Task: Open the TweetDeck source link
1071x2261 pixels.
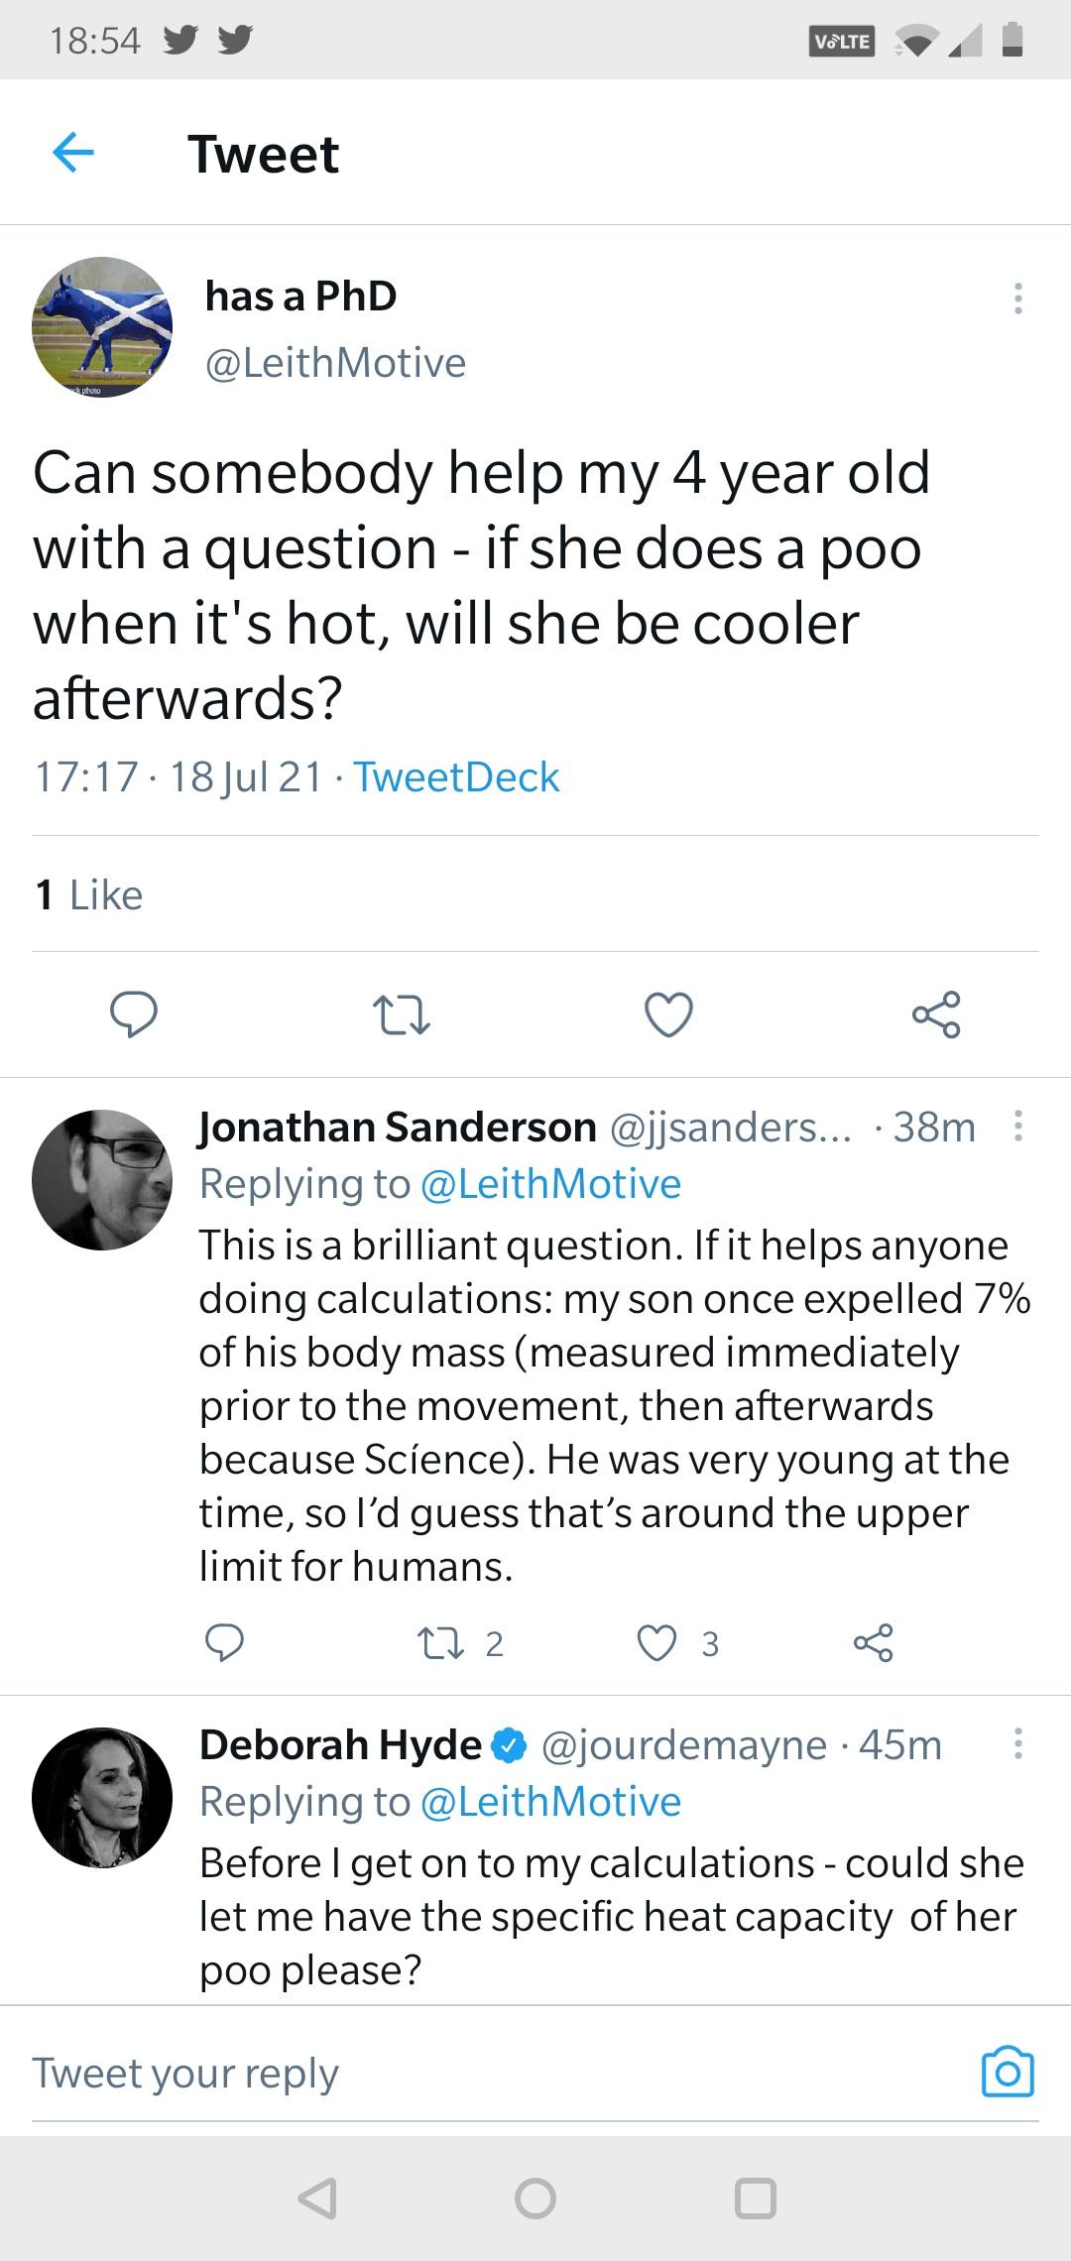Action: (x=456, y=776)
